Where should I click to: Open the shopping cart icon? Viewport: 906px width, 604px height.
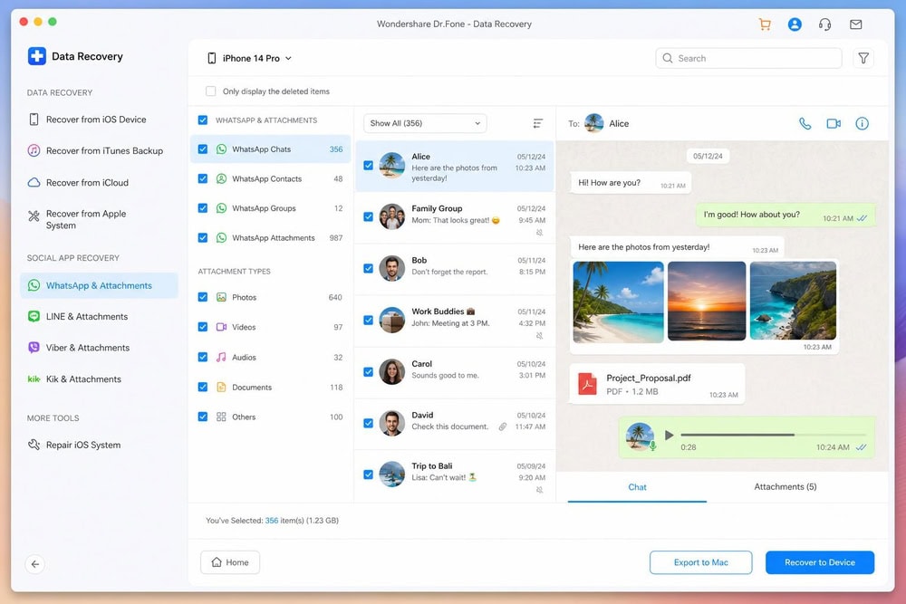click(765, 24)
